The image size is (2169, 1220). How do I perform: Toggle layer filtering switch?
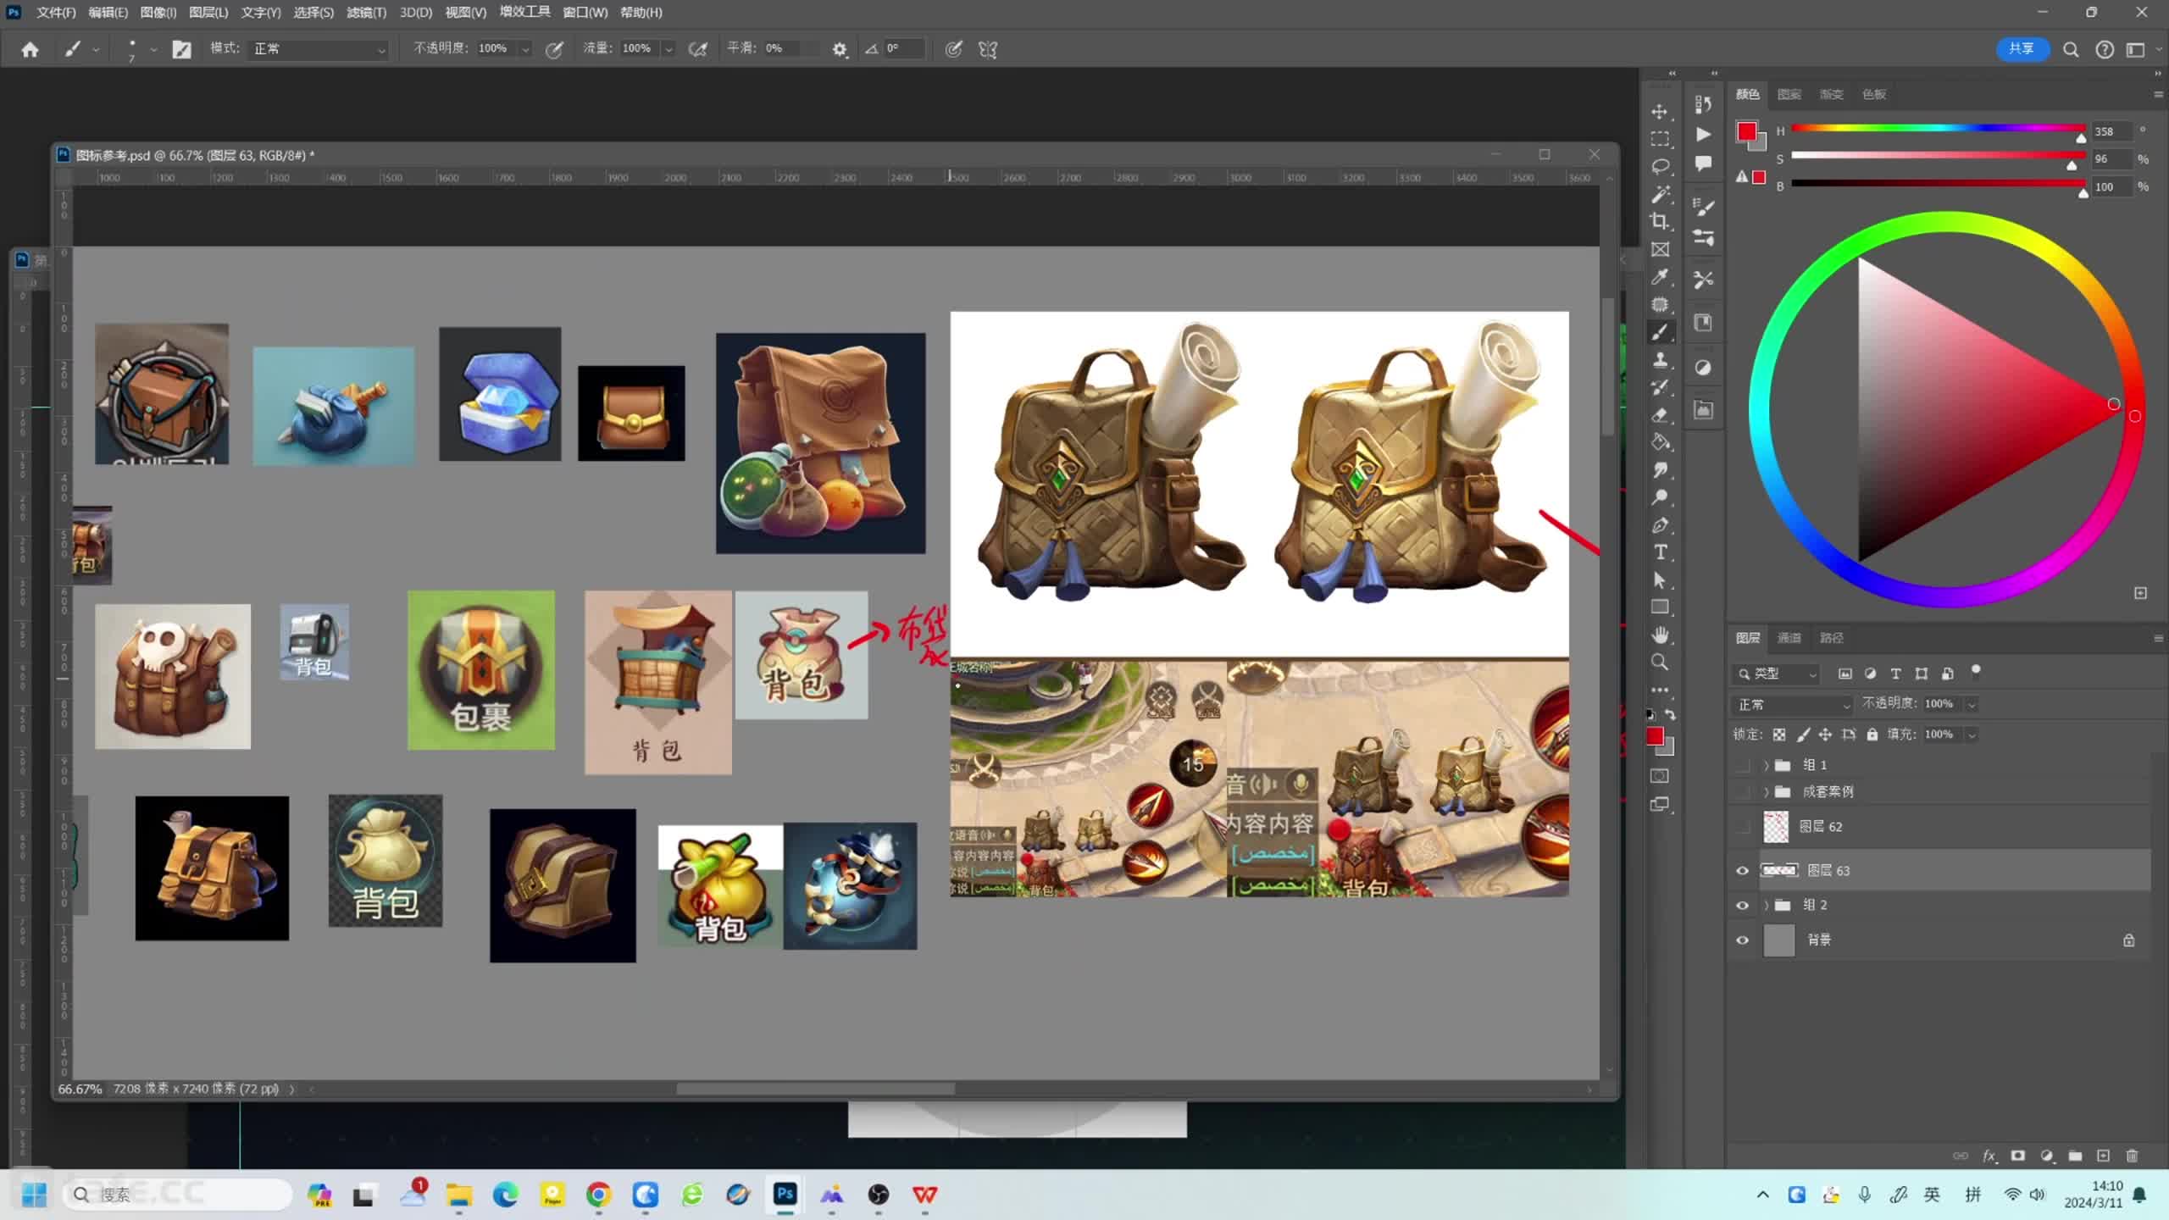pos(1976,672)
